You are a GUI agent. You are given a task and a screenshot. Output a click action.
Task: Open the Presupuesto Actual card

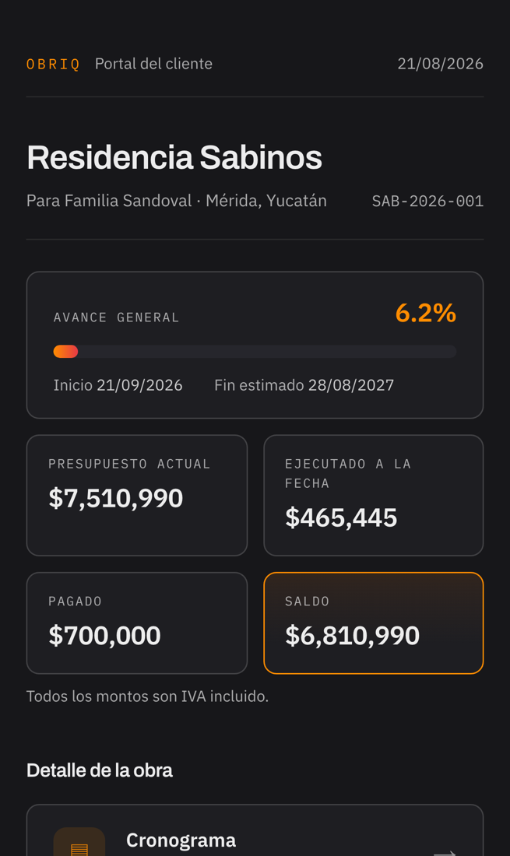[x=137, y=495]
